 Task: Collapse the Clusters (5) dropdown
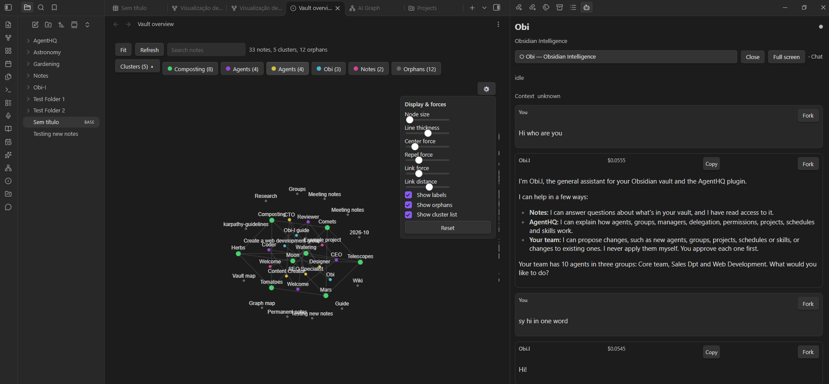(x=137, y=66)
